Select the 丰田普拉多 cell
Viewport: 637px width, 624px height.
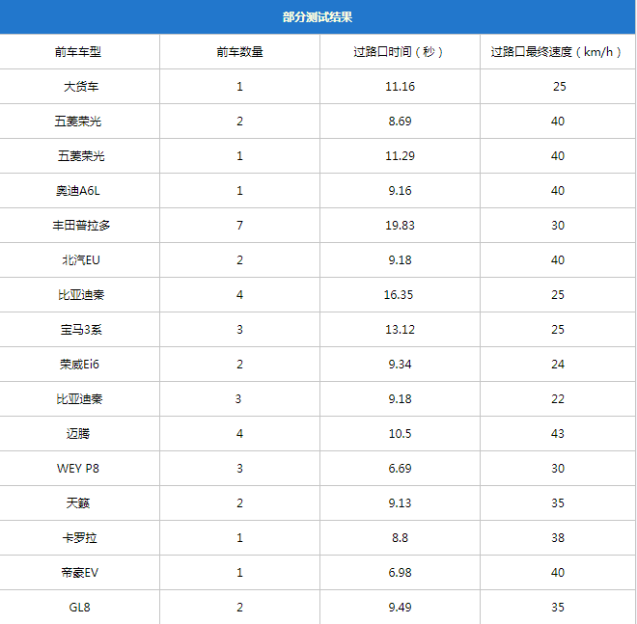coord(81,226)
